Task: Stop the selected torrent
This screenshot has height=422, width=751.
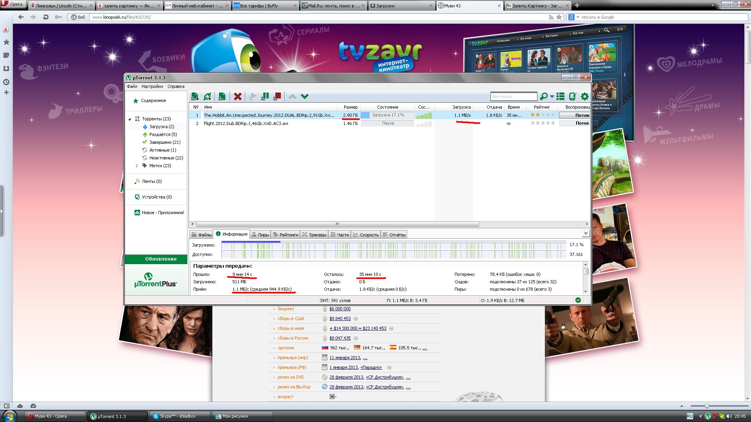Action: [x=277, y=97]
